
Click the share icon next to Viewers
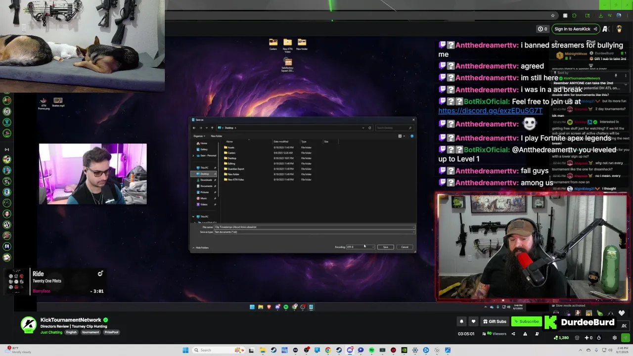(513, 334)
